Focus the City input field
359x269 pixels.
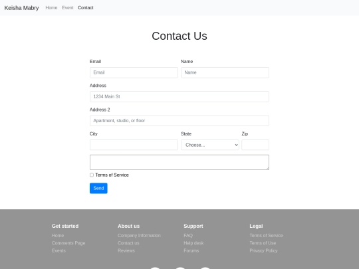(x=134, y=145)
